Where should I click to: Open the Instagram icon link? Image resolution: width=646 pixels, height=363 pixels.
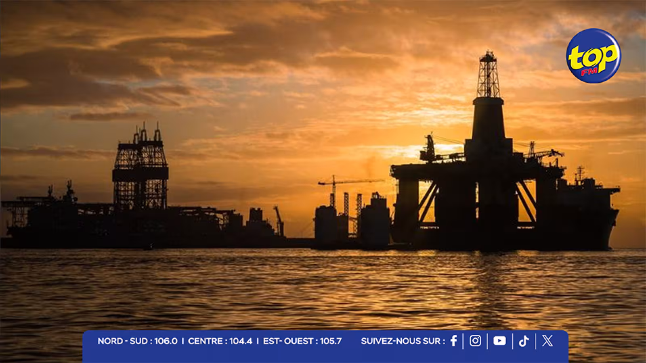475,341
